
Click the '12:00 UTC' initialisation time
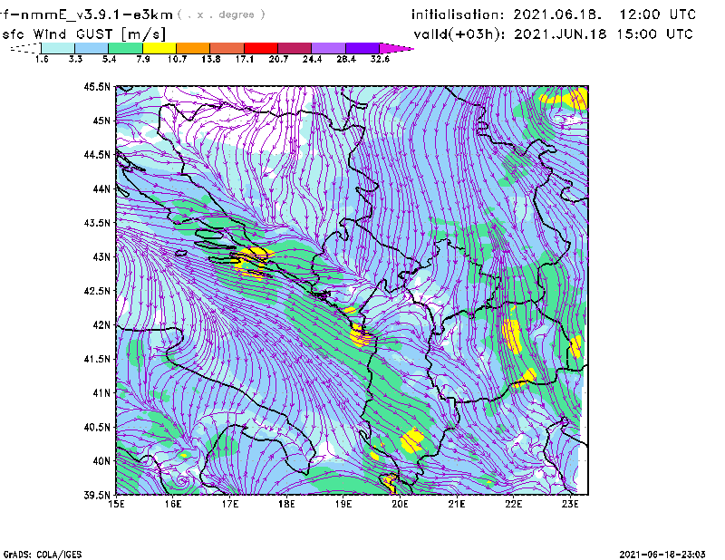(658, 14)
